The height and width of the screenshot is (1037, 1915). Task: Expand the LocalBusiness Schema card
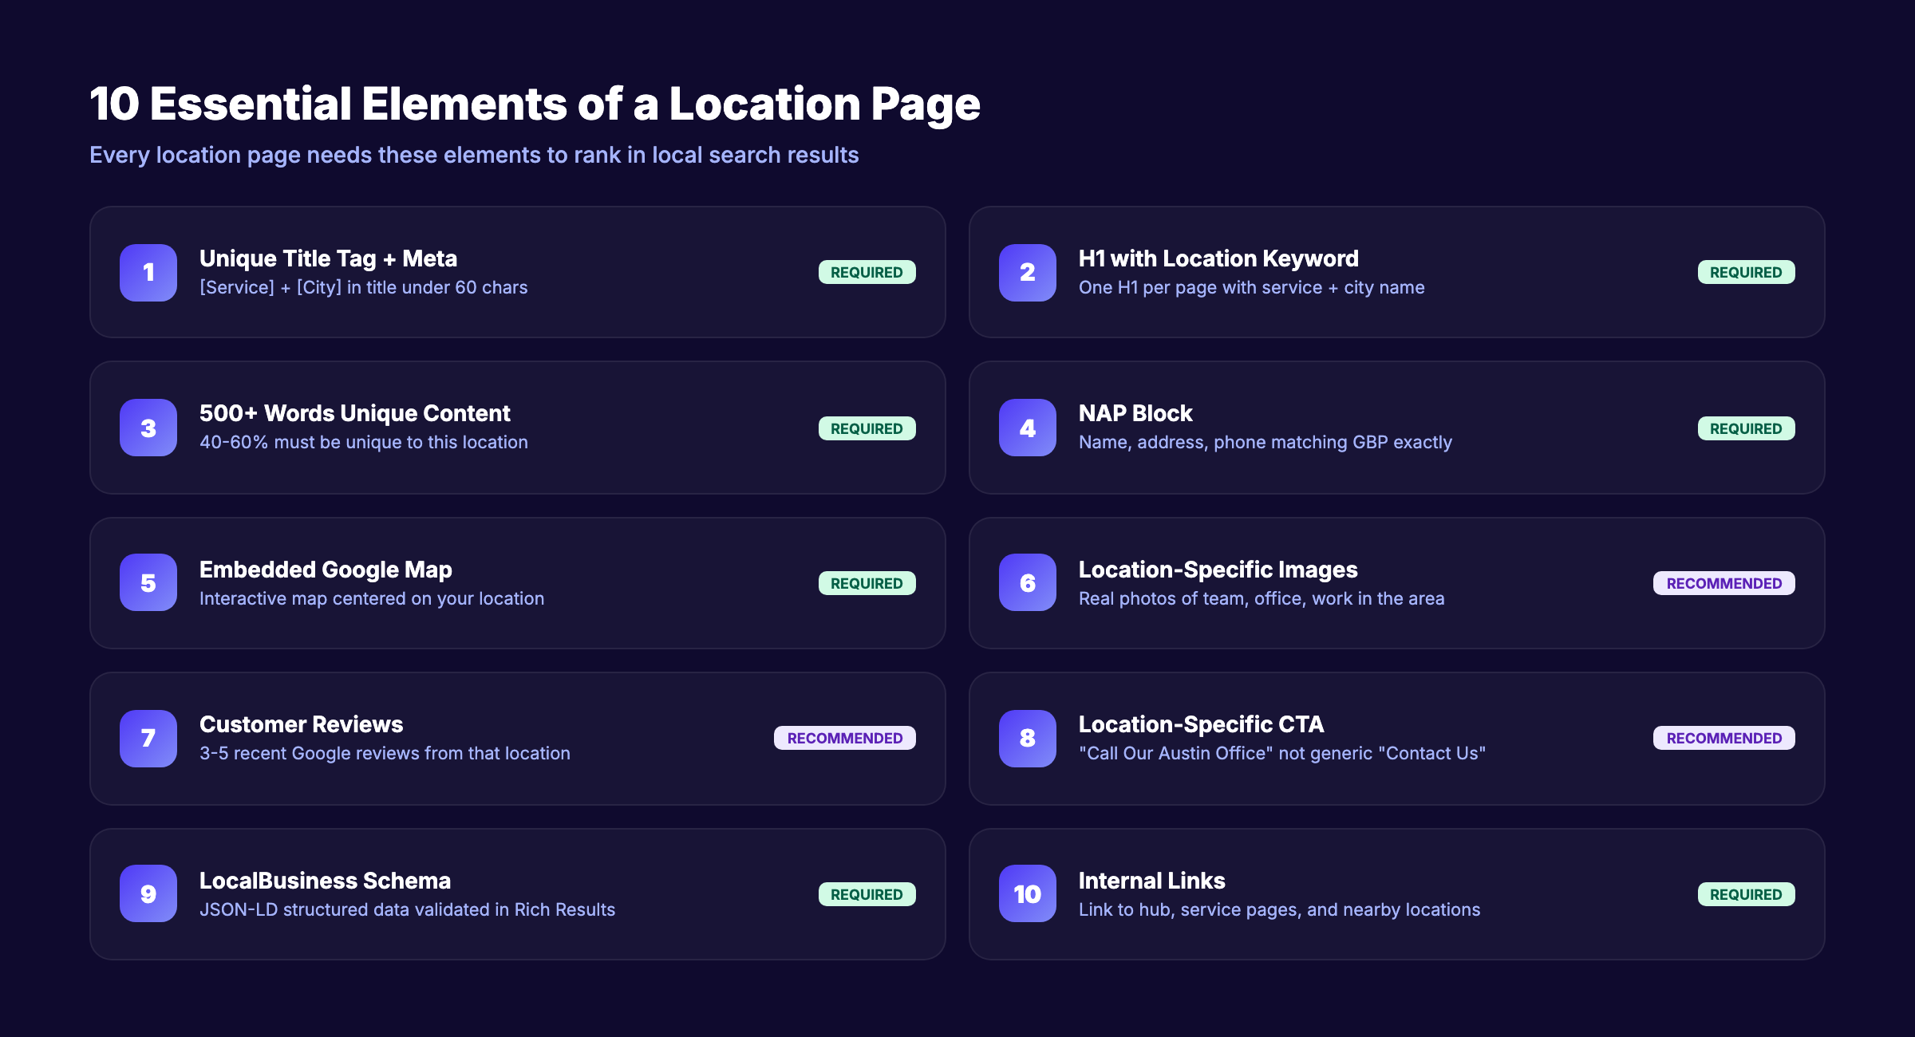pos(326,881)
